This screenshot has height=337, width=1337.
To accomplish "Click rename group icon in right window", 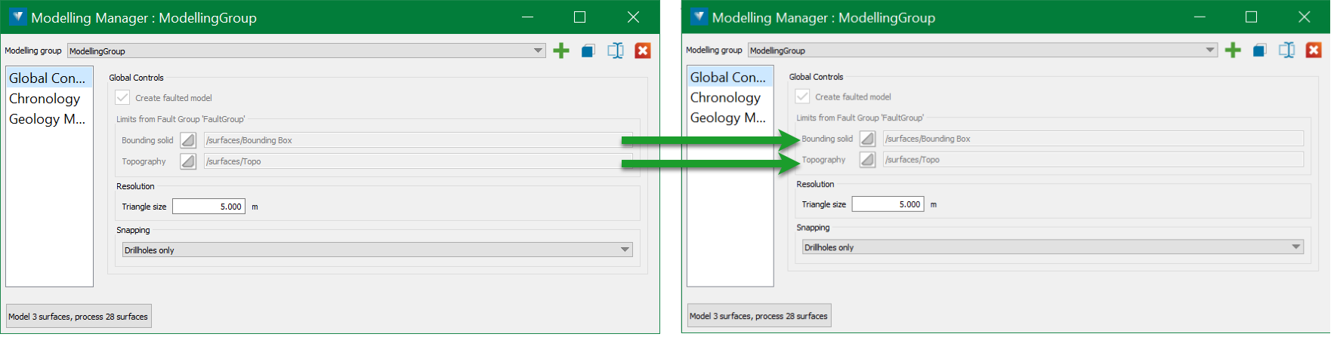I will pyautogui.click(x=1286, y=51).
